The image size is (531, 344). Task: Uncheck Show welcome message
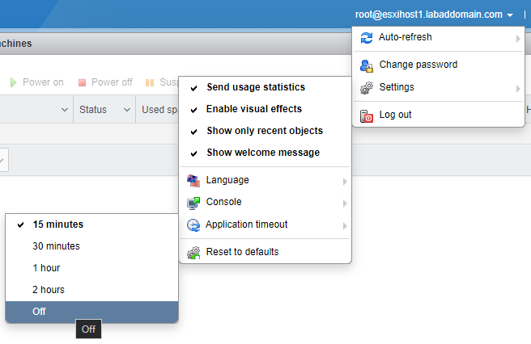[262, 153]
